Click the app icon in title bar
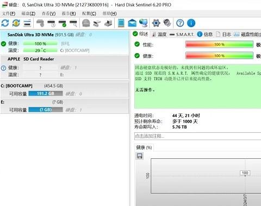Screen dimensions: 261x206 (x=4, y=4)
